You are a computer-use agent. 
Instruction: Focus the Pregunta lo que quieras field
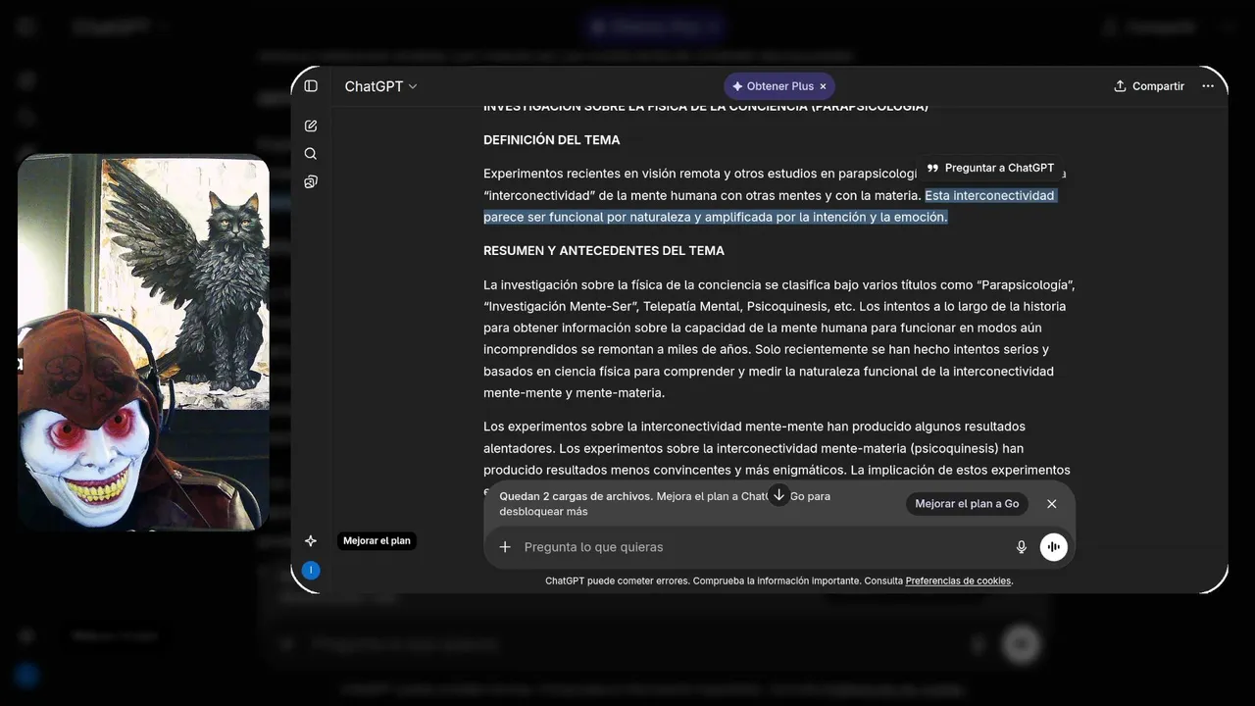pyautogui.click(x=765, y=547)
